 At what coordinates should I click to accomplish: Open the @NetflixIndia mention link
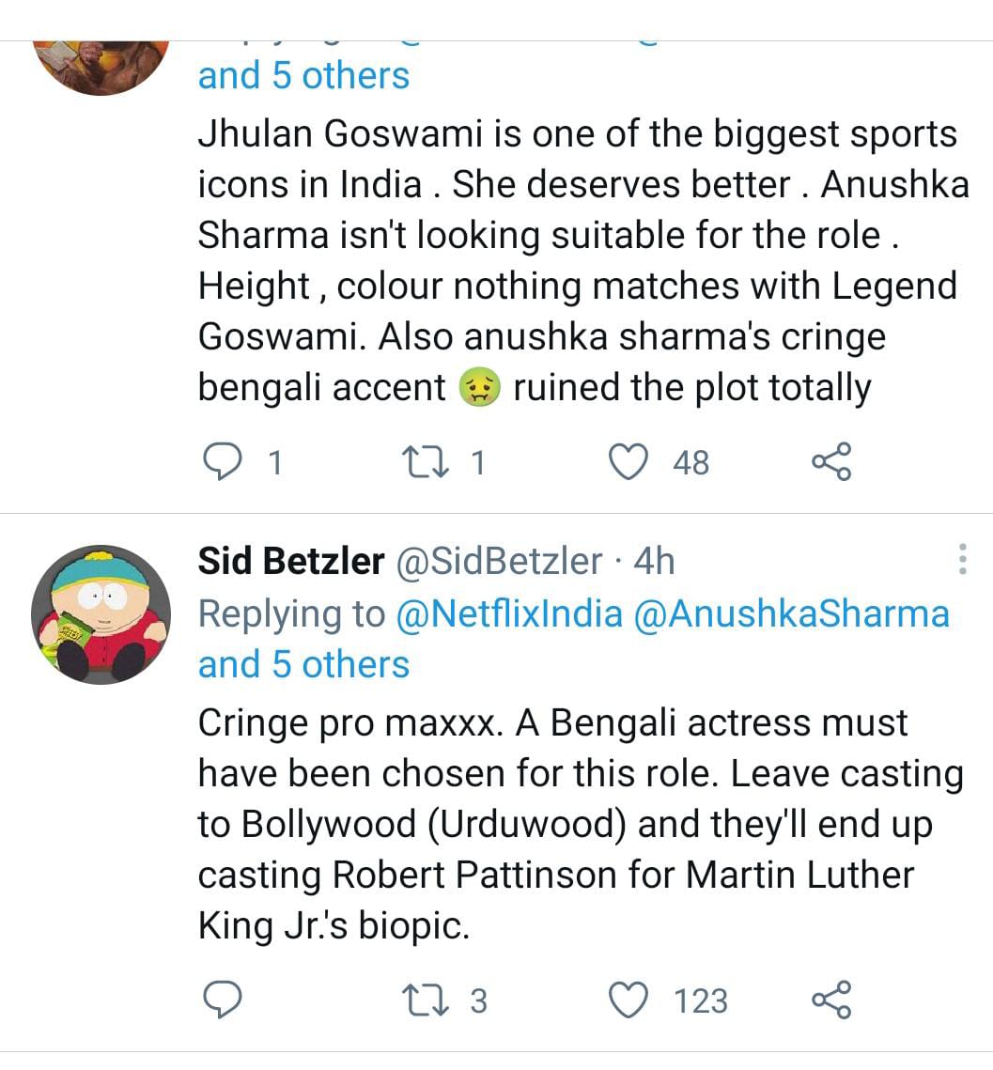509,613
